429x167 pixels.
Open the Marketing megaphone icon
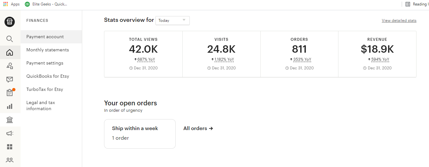point(10,133)
